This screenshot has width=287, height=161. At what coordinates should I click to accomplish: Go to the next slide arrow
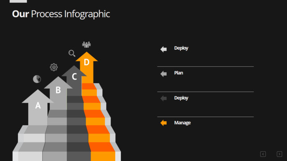click(x=279, y=154)
